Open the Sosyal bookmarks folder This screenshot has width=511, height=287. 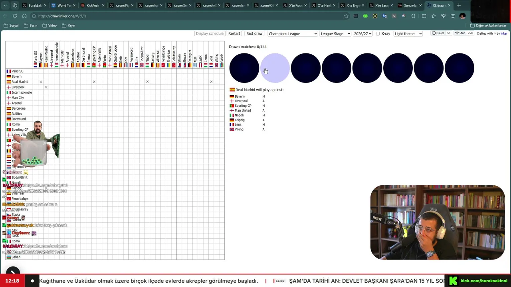tap(11, 26)
